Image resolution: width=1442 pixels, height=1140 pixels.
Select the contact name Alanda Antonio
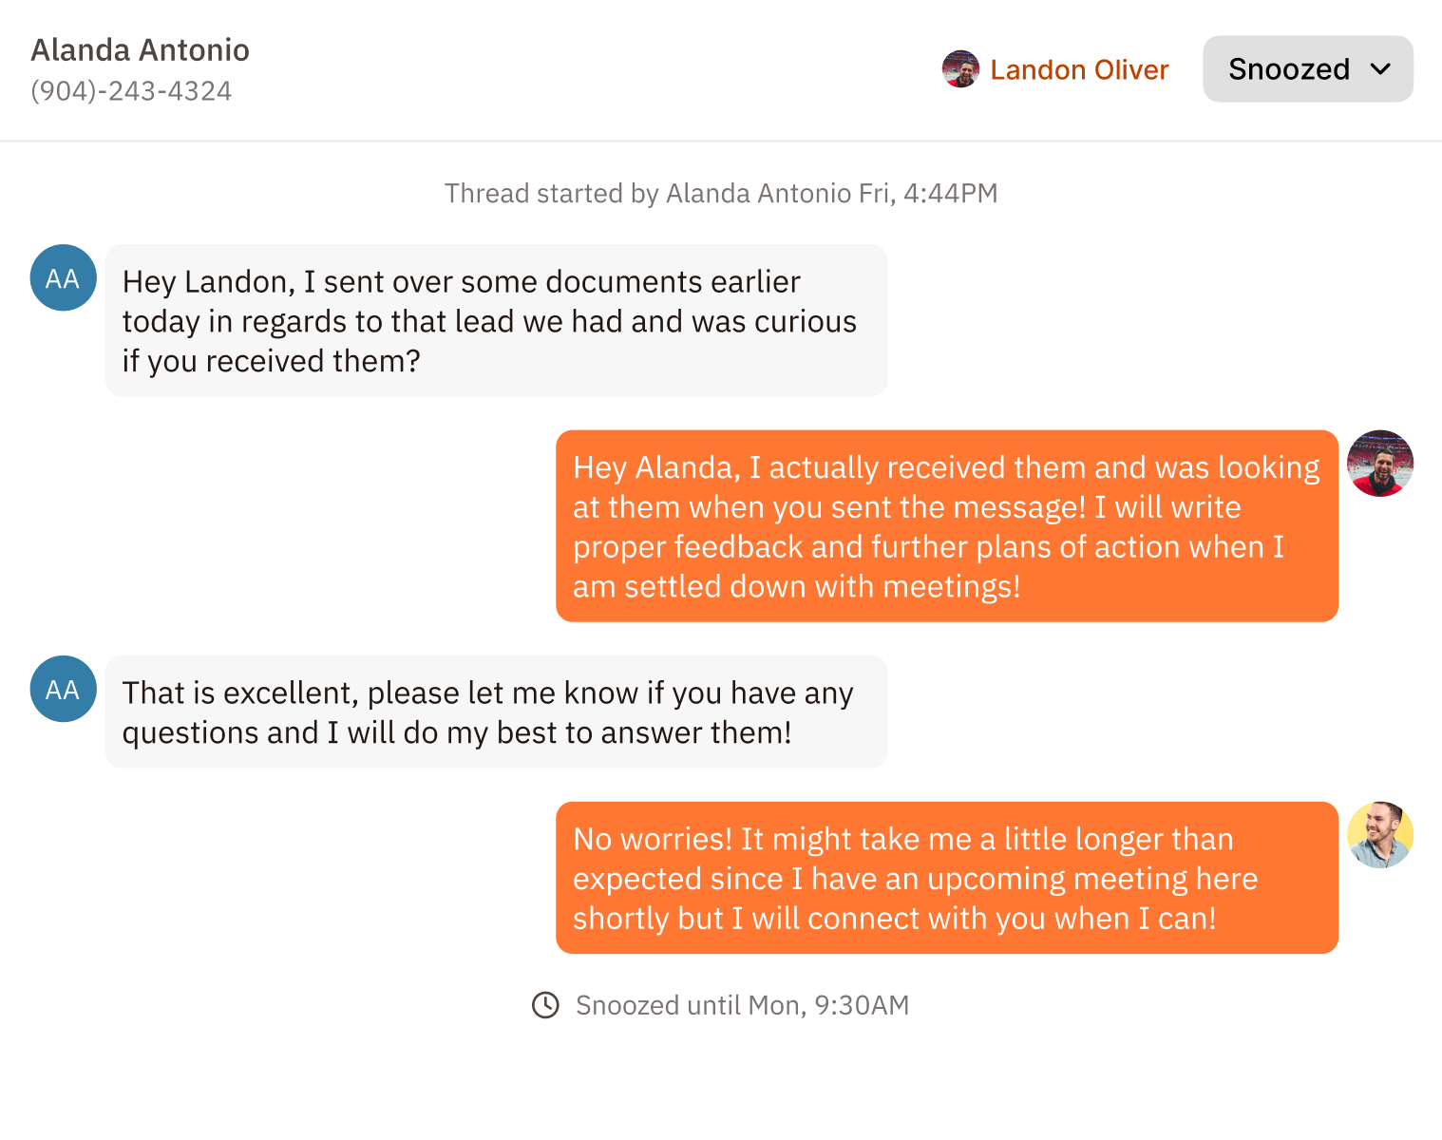click(x=140, y=49)
